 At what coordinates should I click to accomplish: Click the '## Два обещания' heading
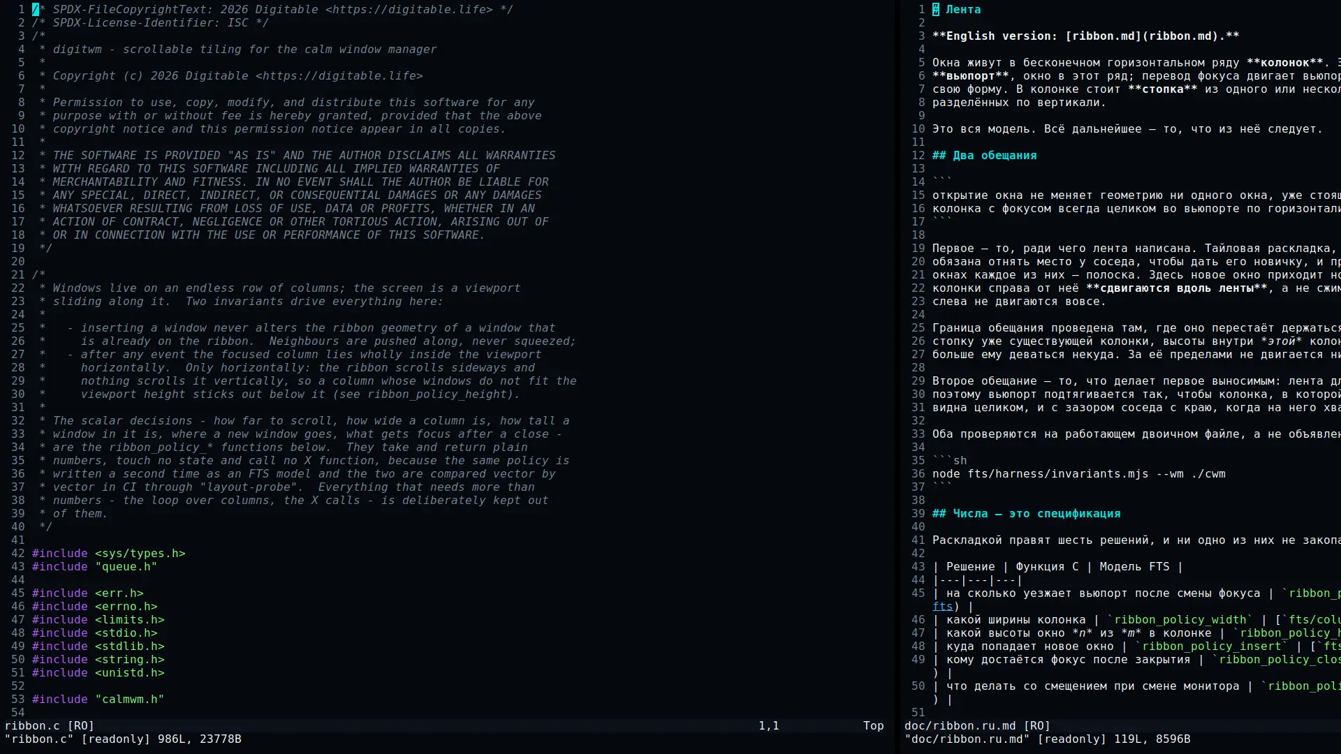985,155
